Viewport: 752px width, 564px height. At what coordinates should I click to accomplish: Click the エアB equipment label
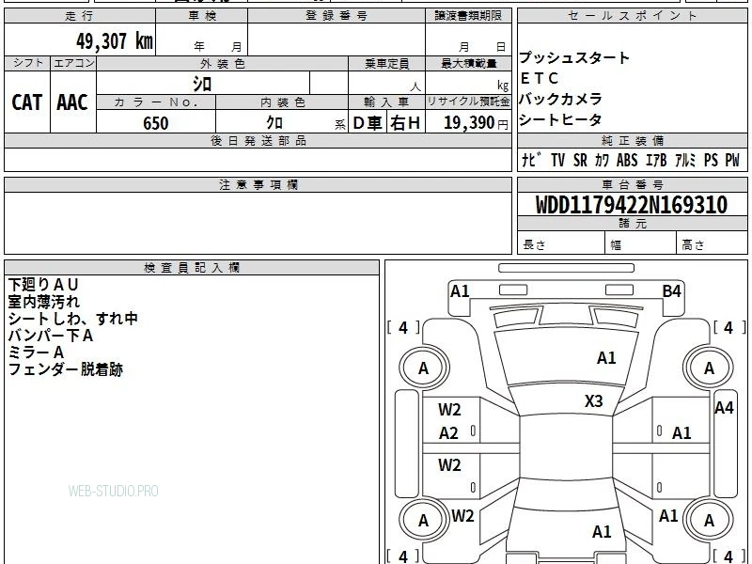(x=656, y=160)
